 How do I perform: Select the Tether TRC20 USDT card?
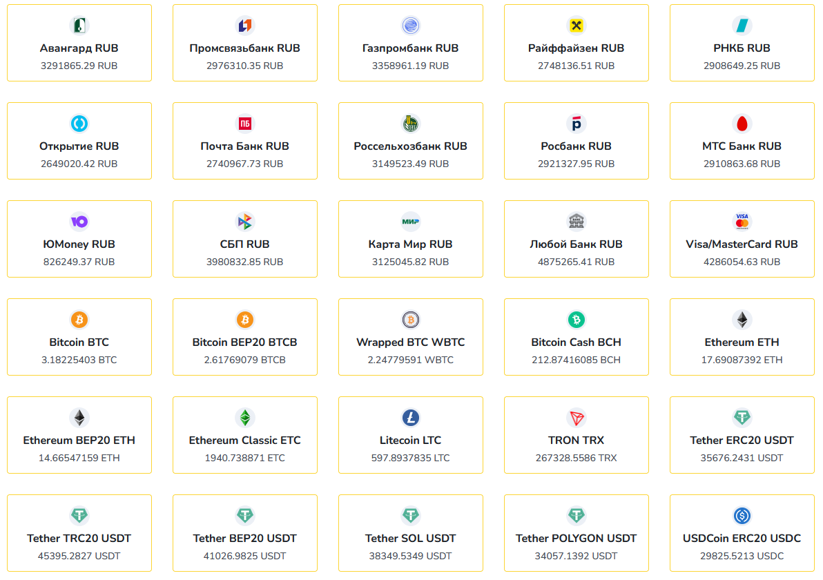coord(79,533)
